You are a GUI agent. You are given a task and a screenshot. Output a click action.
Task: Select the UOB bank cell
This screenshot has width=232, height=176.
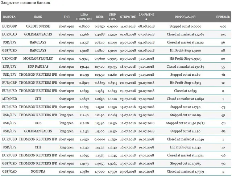pyautogui.click(x=38, y=123)
